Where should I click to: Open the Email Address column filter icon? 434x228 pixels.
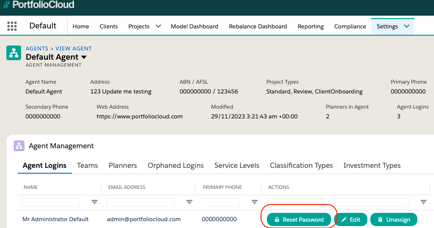point(189,202)
